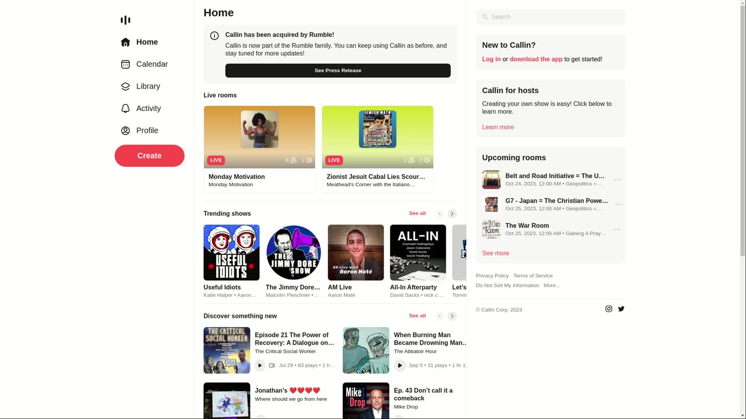Open Terms of Service link
Screen dimensions: 746x419
[x=533, y=276]
